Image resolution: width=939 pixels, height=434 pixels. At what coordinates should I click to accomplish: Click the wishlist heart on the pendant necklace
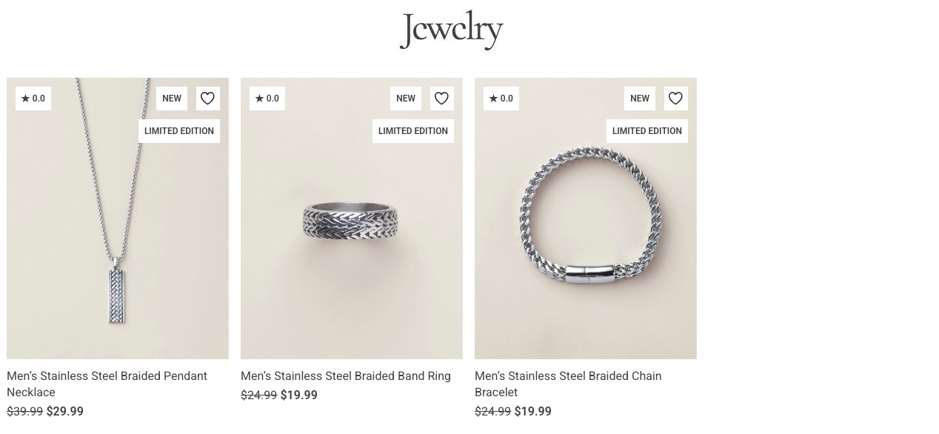pyautogui.click(x=207, y=98)
